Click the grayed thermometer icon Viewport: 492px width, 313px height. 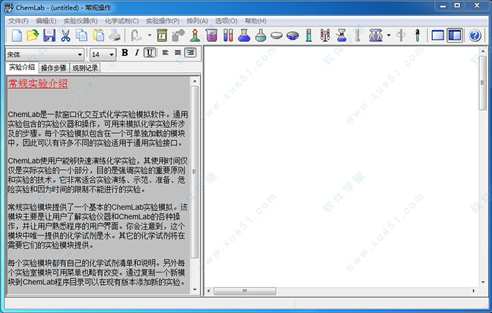click(357, 35)
